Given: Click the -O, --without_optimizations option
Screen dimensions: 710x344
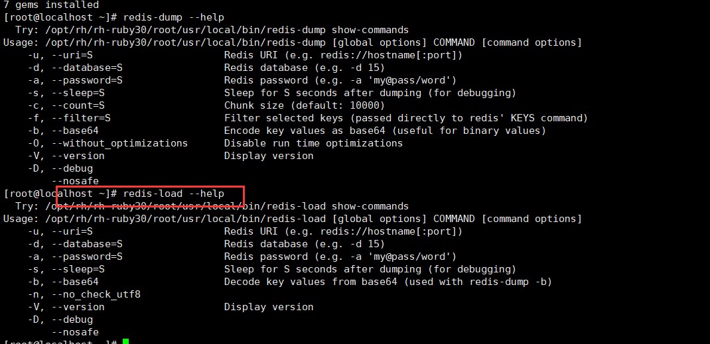Looking at the screenshot, I should click(x=107, y=143).
